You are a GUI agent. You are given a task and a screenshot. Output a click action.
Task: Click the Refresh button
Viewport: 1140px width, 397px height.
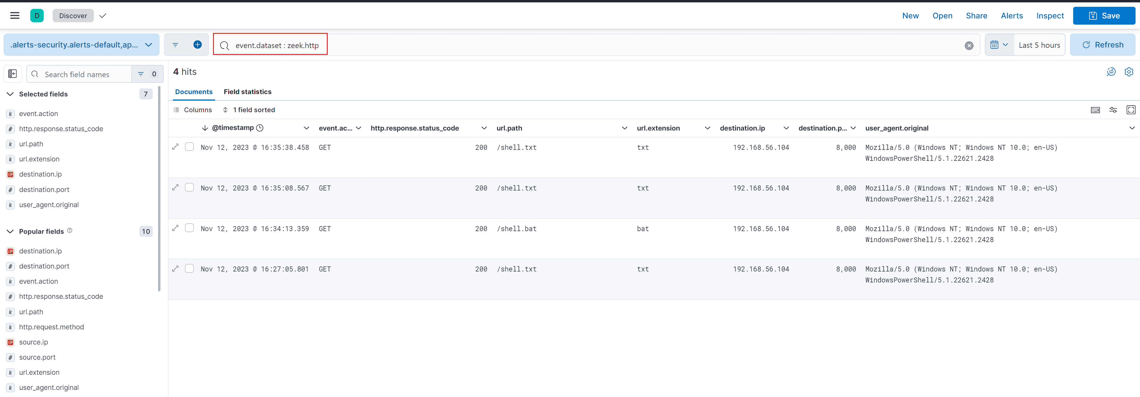coord(1102,45)
